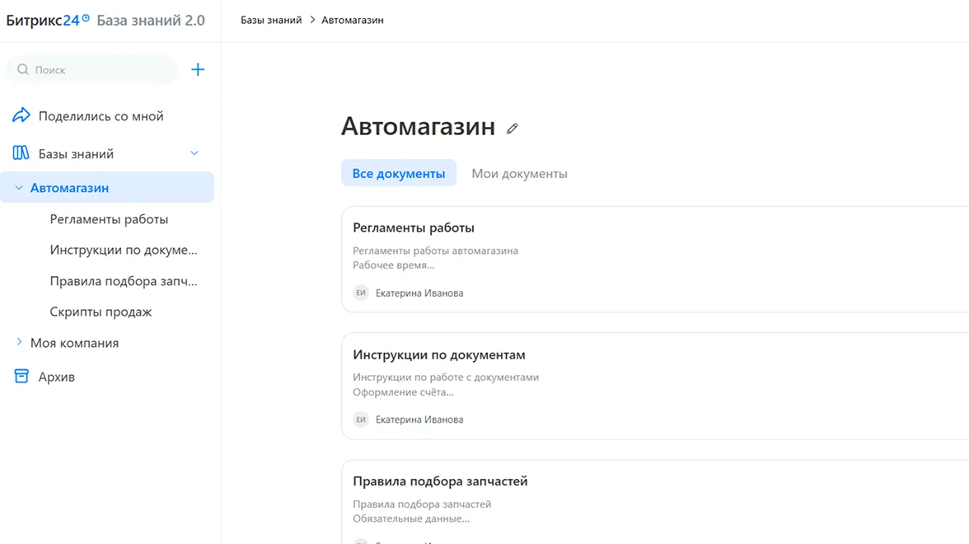This screenshot has width=969, height=544.
Task: Select Автомагазин in sidebar tree
Action: (x=107, y=187)
